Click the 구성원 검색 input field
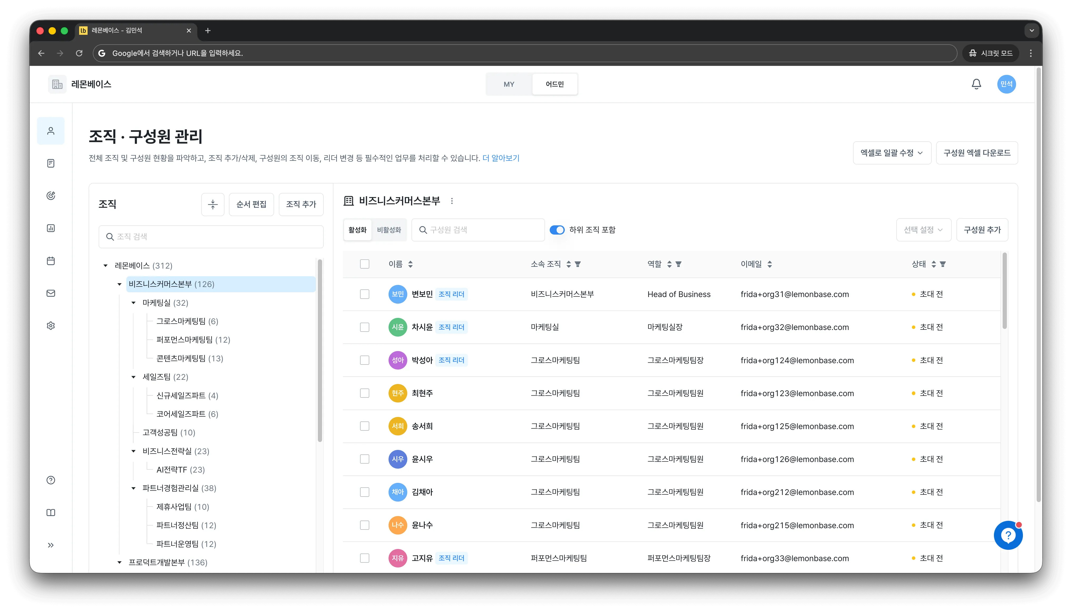Image resolution: width=1072 pixels, height=612 pixels. tap(478, 230)
